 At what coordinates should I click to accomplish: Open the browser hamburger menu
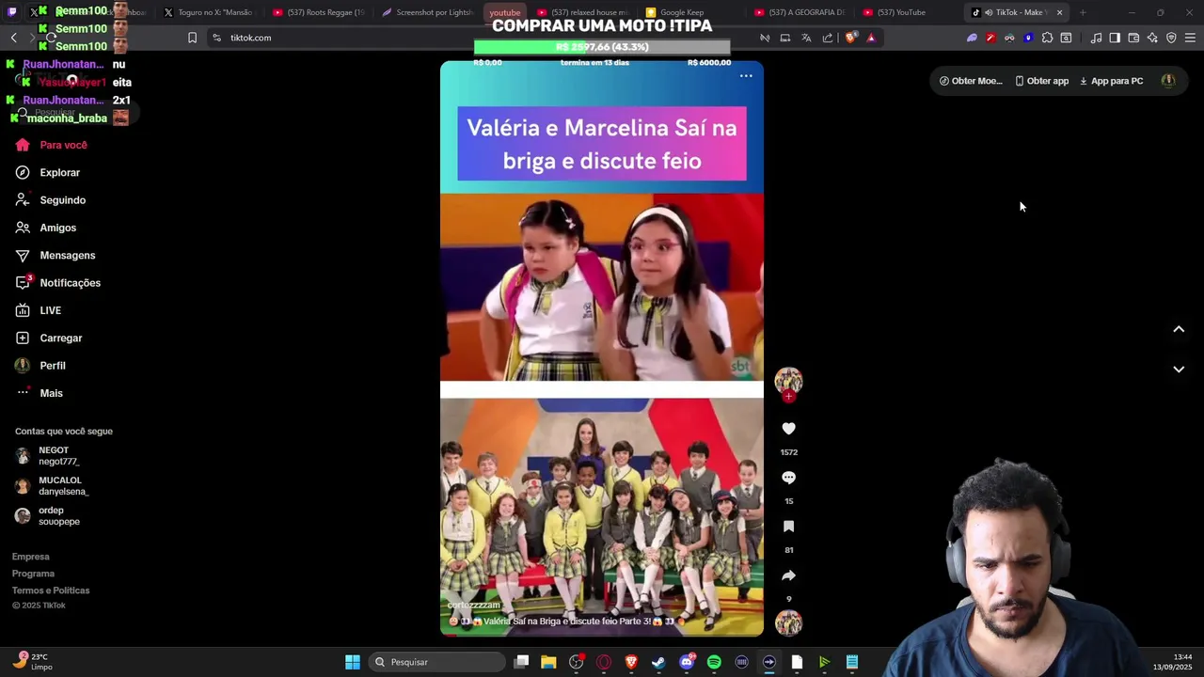(1190, 38)
